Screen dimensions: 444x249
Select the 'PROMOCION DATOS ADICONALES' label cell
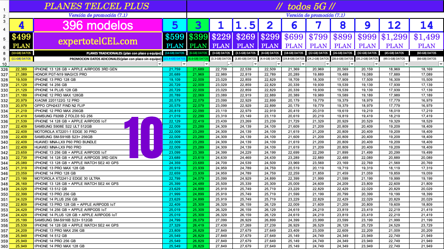98,59
